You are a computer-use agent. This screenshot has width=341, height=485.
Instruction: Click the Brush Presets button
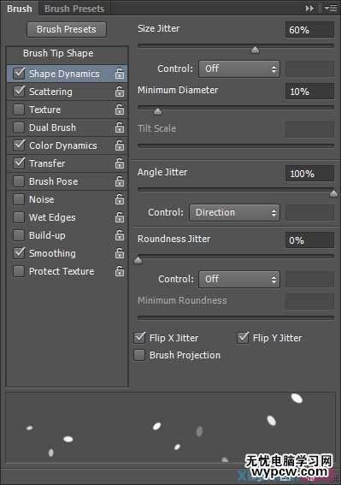(67, 29)
